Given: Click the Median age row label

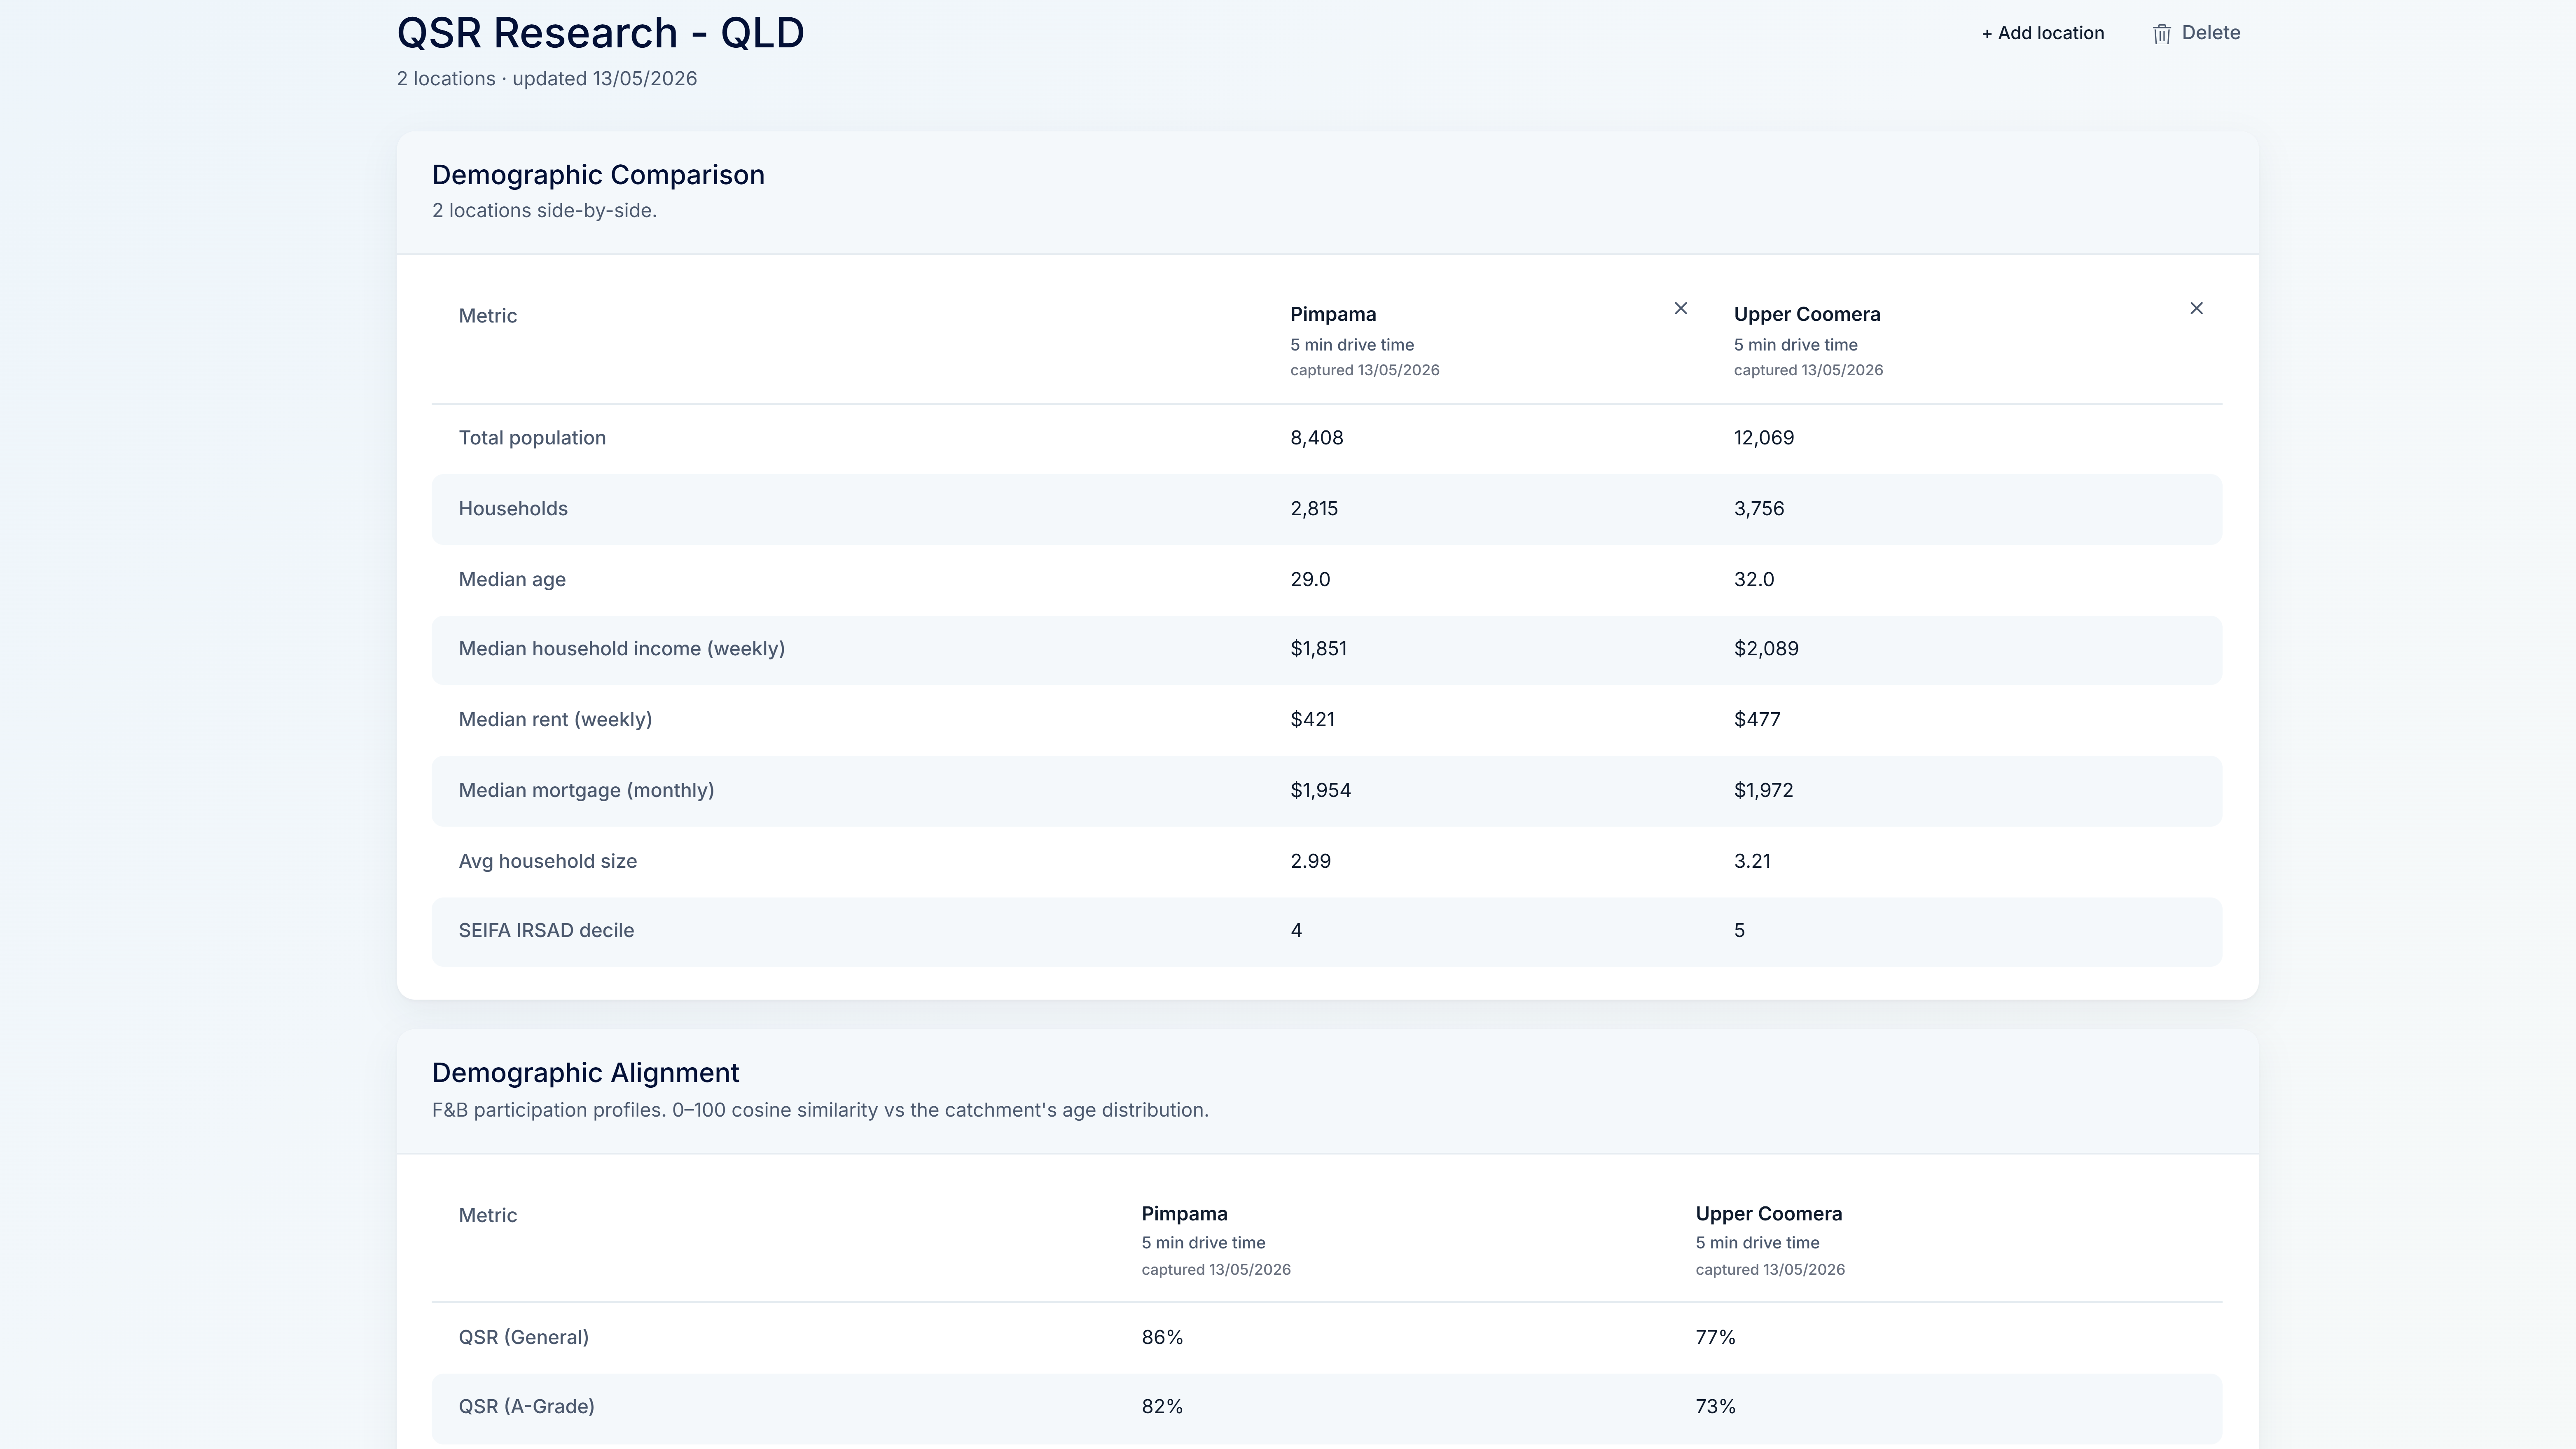Looking at the screenshot, I should [x=512, y=580].
